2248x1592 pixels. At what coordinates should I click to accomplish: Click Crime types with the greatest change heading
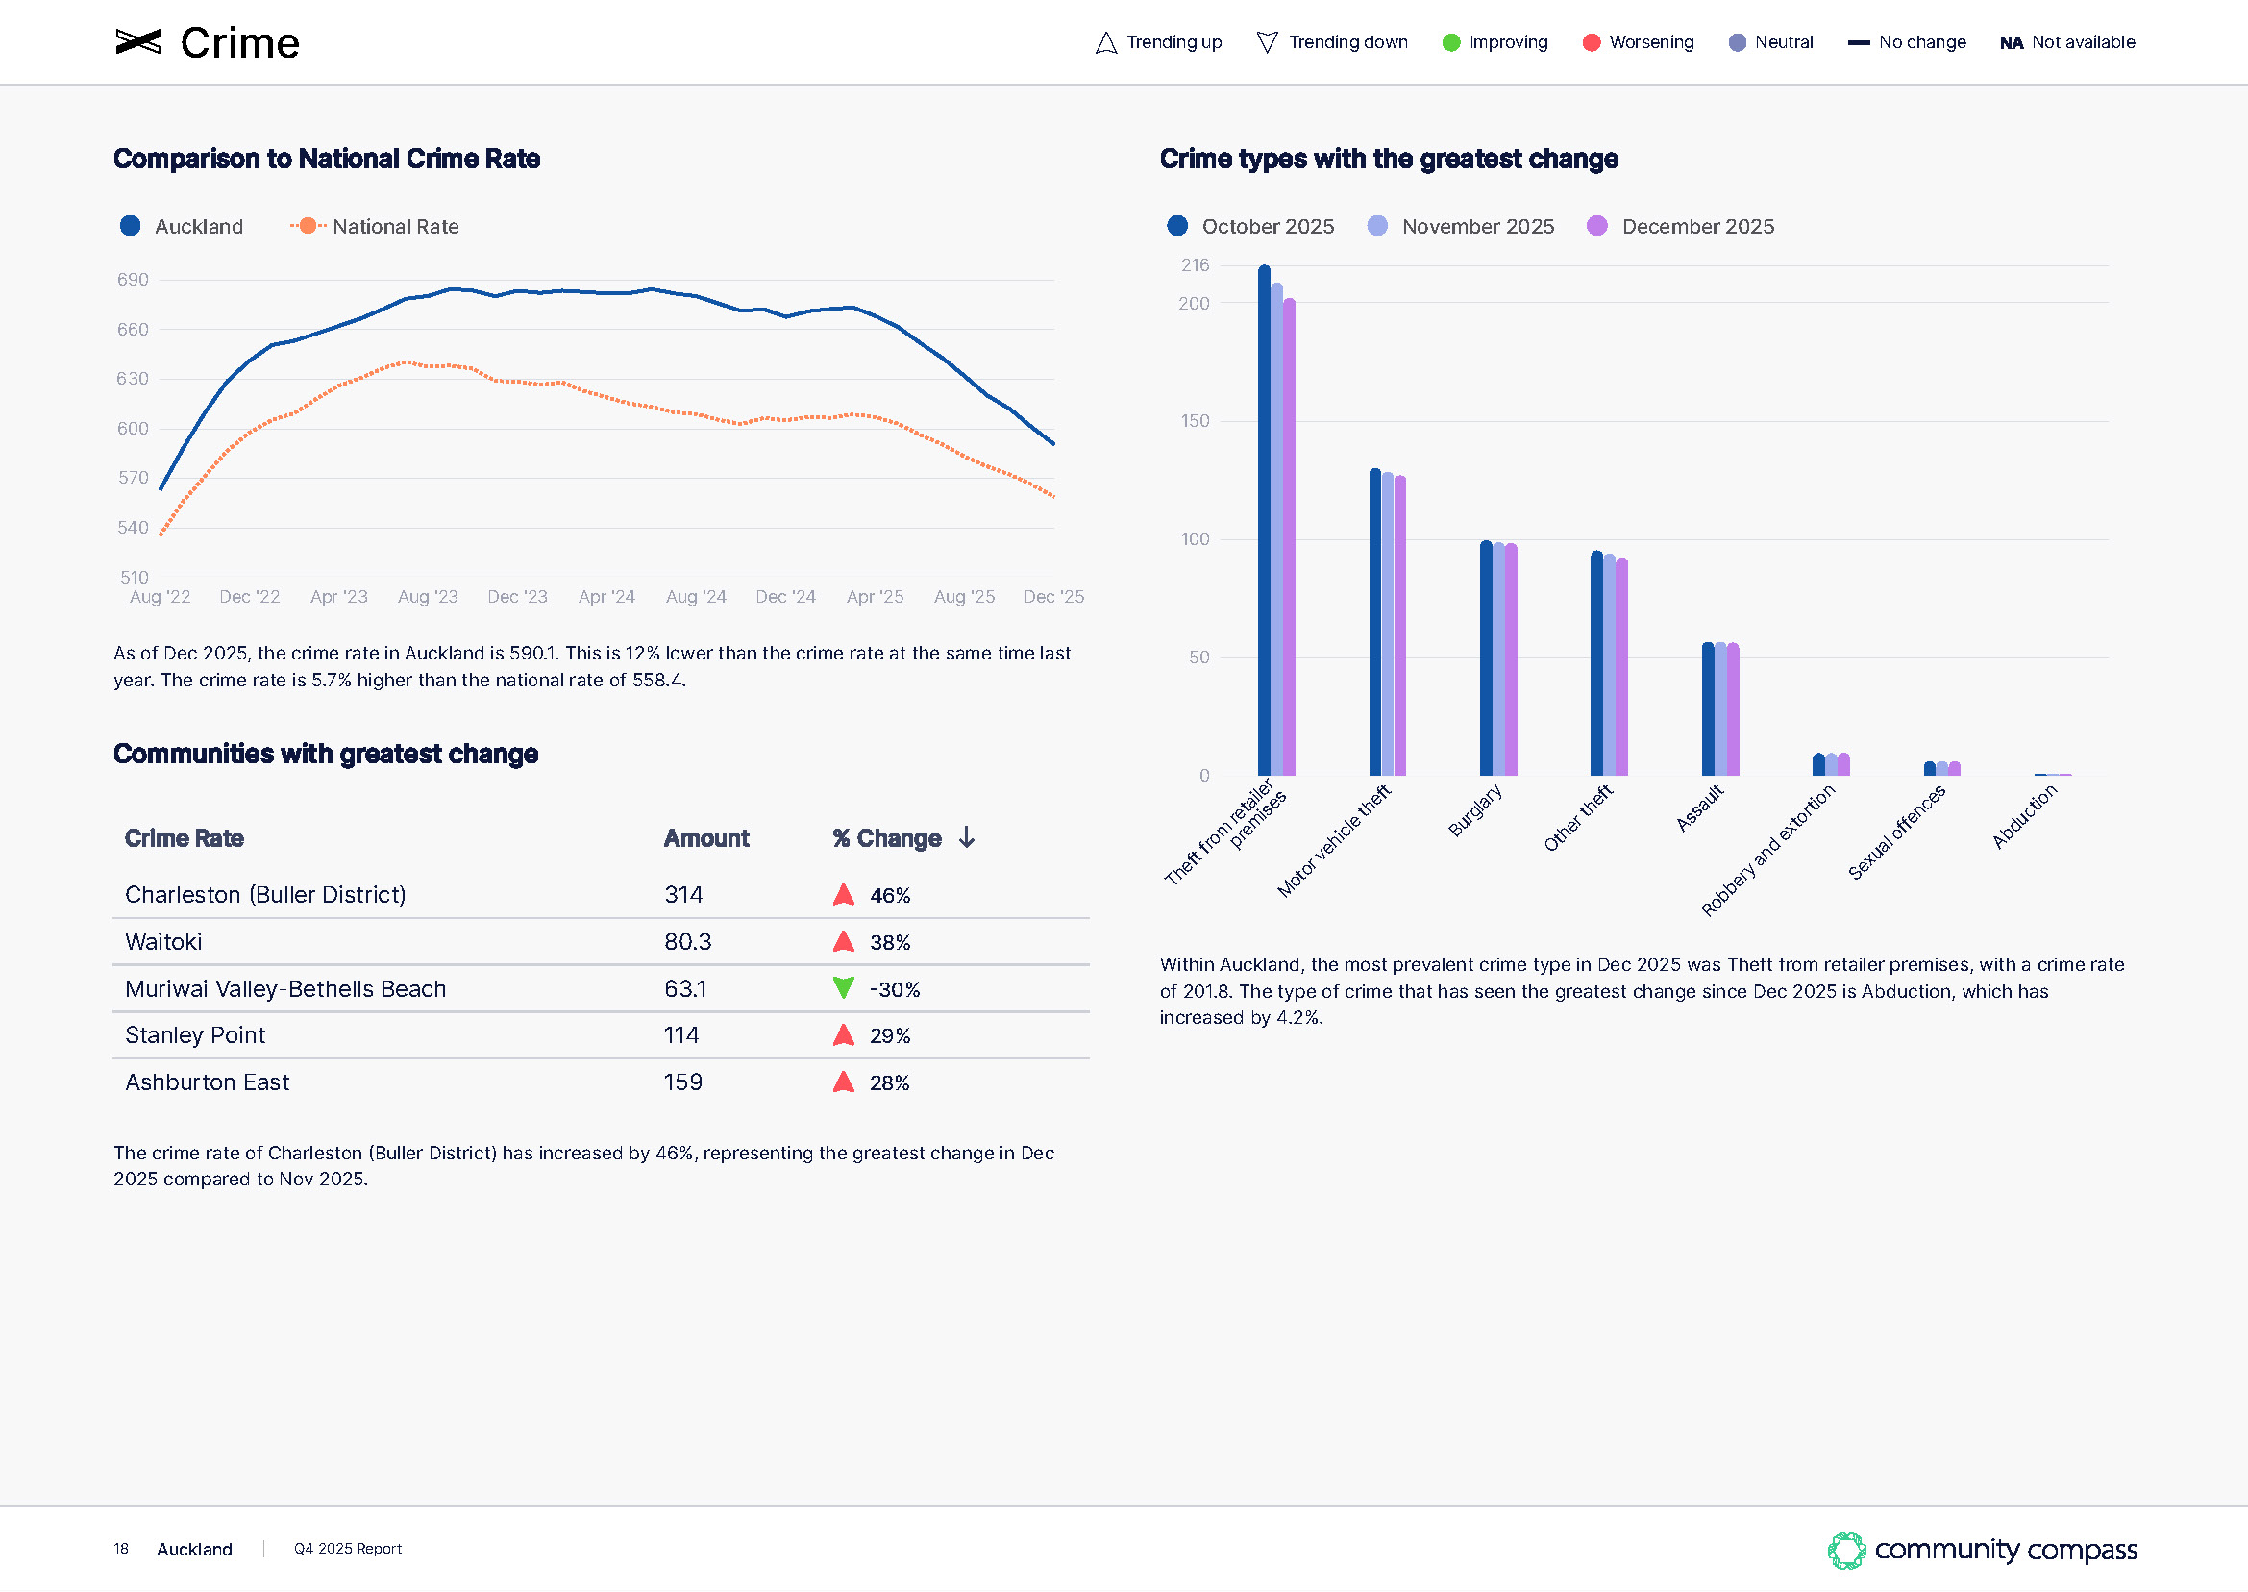click(1389, 159)
